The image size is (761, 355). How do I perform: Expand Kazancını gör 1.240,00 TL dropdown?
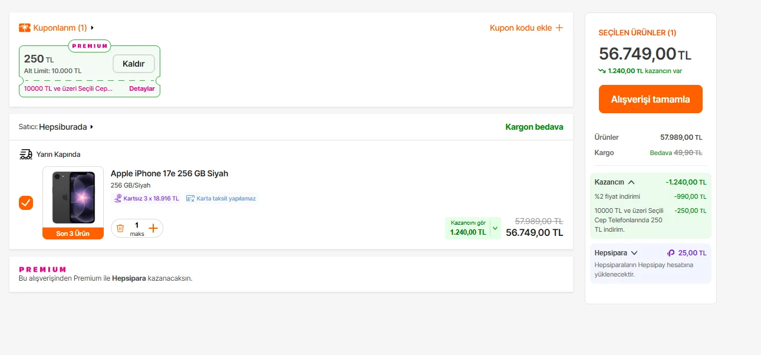pos(473,228)
